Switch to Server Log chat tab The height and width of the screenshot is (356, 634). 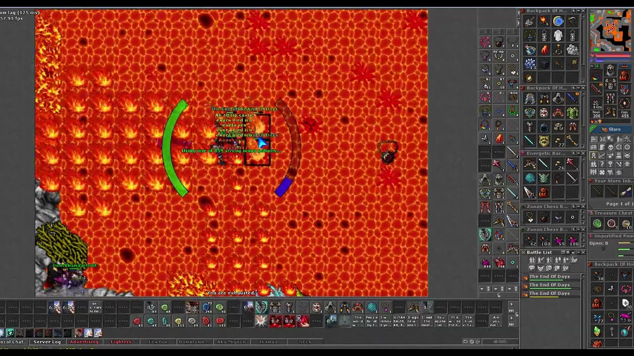click(x=47, y=342)
